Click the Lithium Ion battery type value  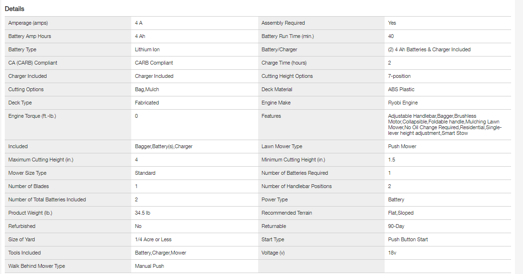pos(147,50)
